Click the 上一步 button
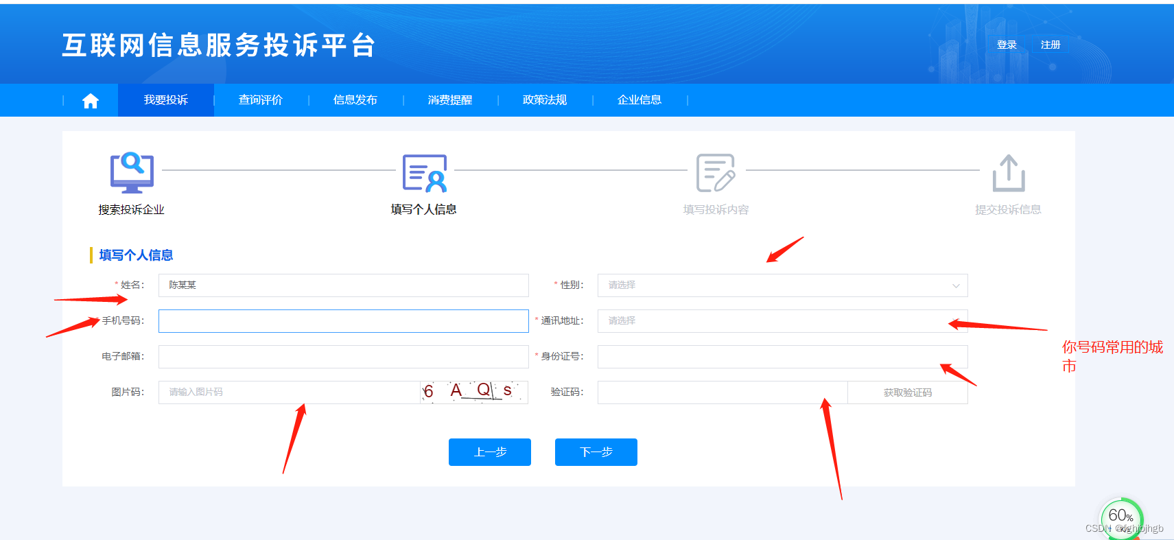The width and height of the screenshot is (1174, 540). (x=490, y=452)
